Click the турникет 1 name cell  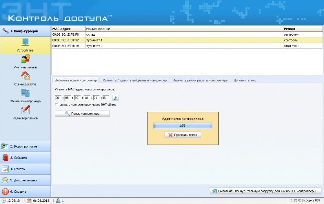point(184,40)
